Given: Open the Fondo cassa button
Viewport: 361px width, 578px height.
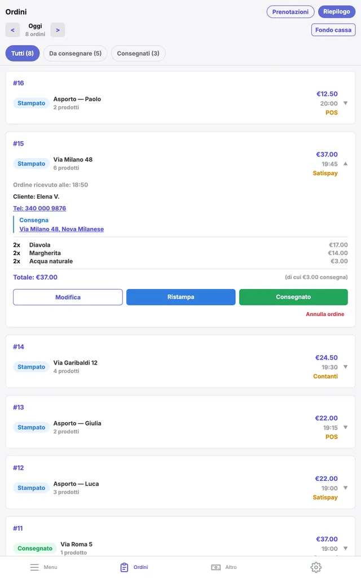Looking at the screenshot, I should pyautogui.click(x=333, y=30).
